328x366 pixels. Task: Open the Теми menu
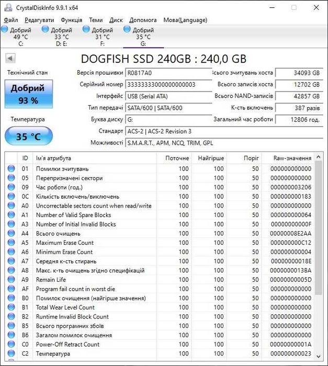96,20
